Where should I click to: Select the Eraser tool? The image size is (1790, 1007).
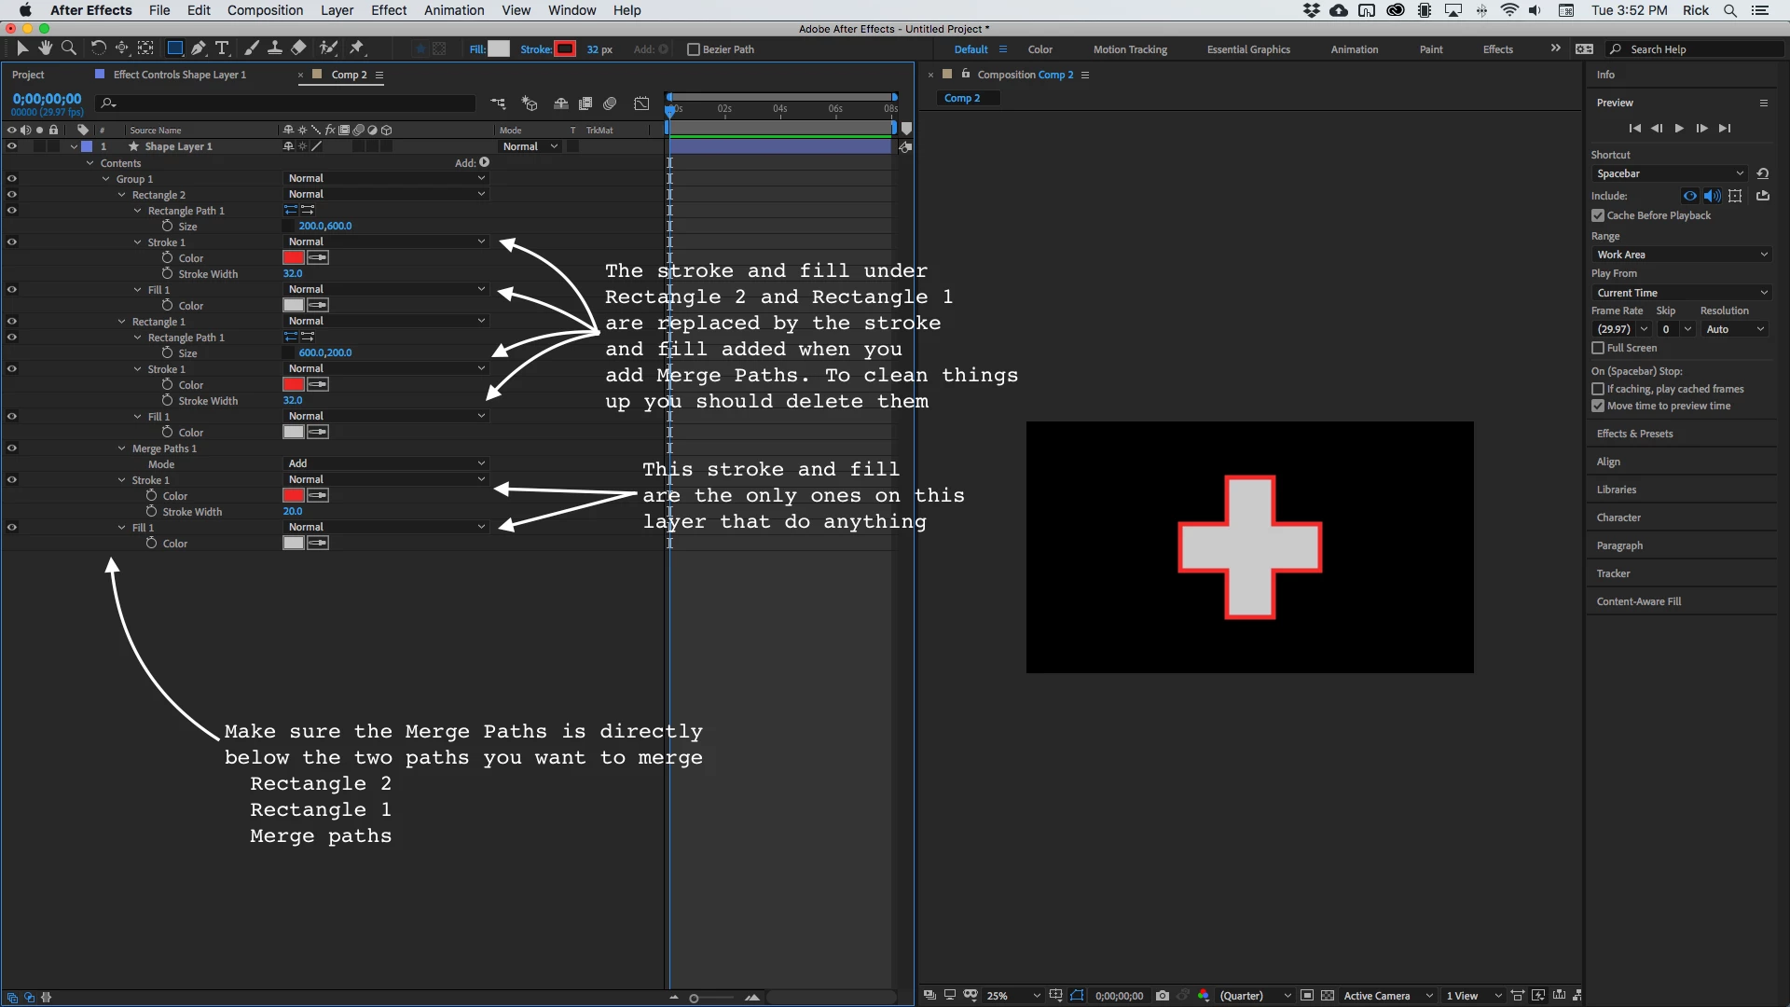[298, 48]
